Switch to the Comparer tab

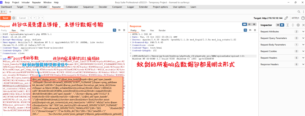click(117, 7)
